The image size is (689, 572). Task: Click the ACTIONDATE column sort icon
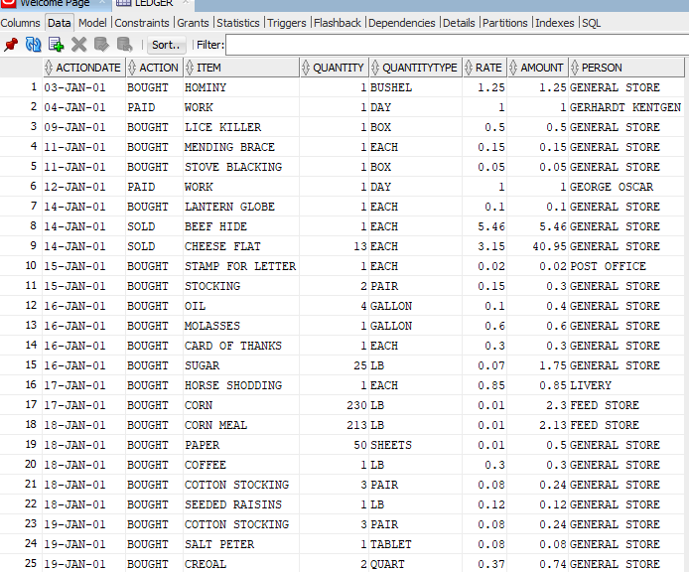pyautogui.click(x=49, y=68)
